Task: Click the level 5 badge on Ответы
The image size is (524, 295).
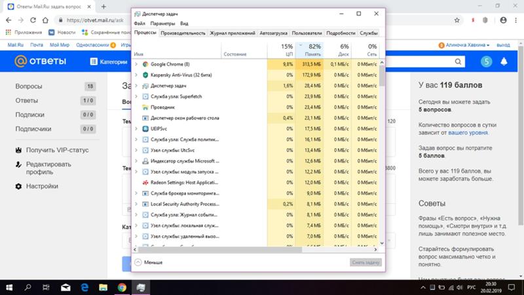Action: [486, 62]
